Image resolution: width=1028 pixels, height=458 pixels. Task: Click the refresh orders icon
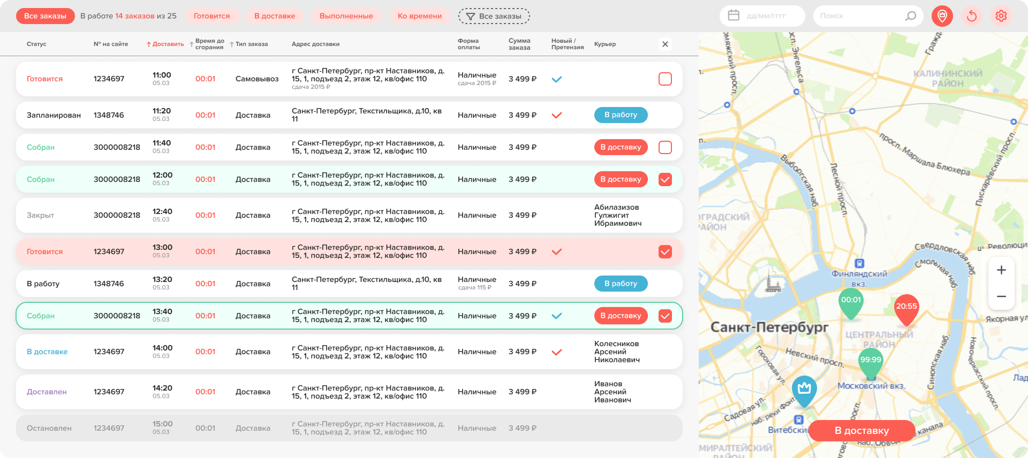point(972,16)
